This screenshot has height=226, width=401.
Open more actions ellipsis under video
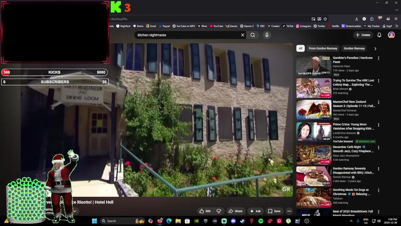[289, 211]
